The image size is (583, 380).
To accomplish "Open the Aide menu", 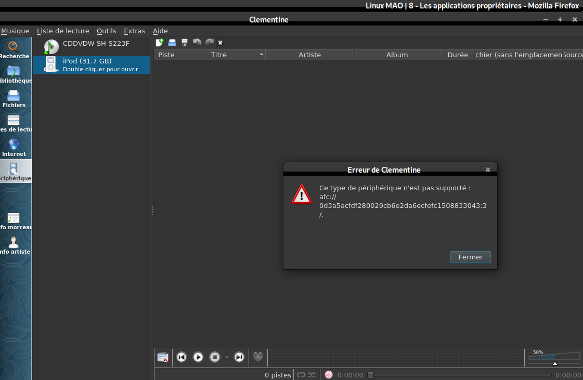I will click(x=160, y=31).
